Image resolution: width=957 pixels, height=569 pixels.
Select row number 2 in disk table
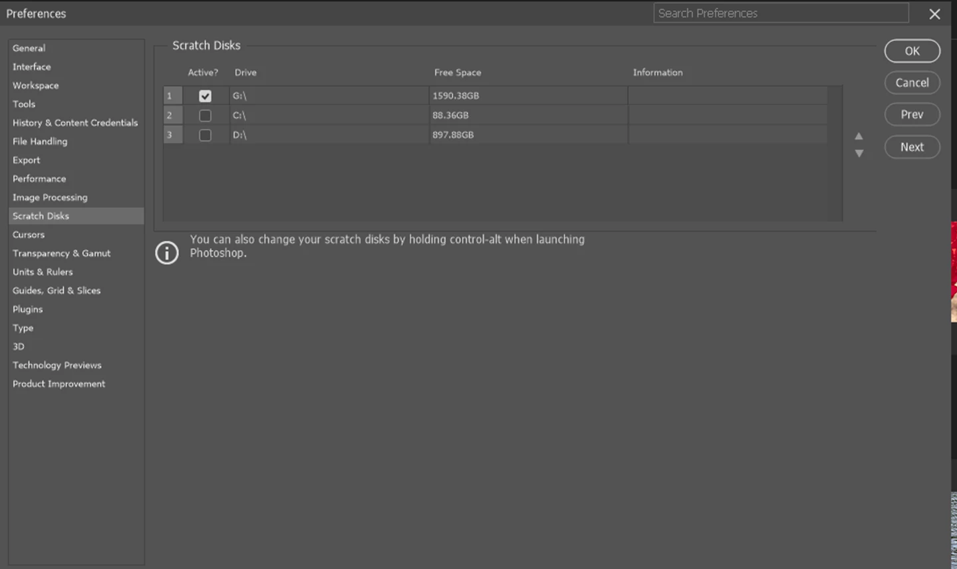pos(173,116)
